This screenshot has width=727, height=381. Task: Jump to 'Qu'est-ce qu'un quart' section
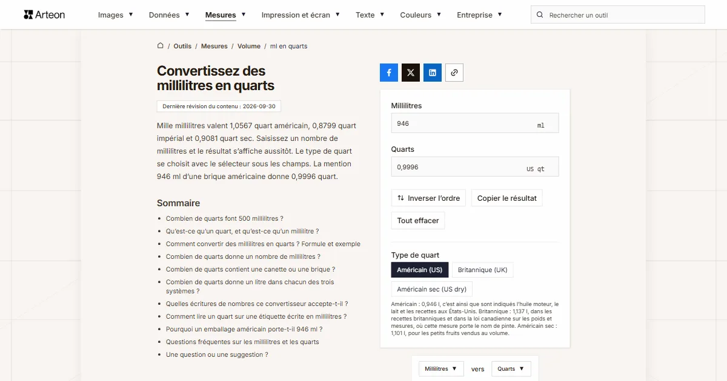[242, 231]
